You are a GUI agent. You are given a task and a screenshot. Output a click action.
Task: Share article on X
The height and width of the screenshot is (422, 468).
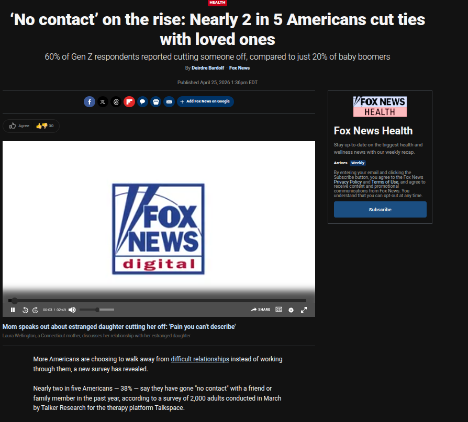[103, 101]
